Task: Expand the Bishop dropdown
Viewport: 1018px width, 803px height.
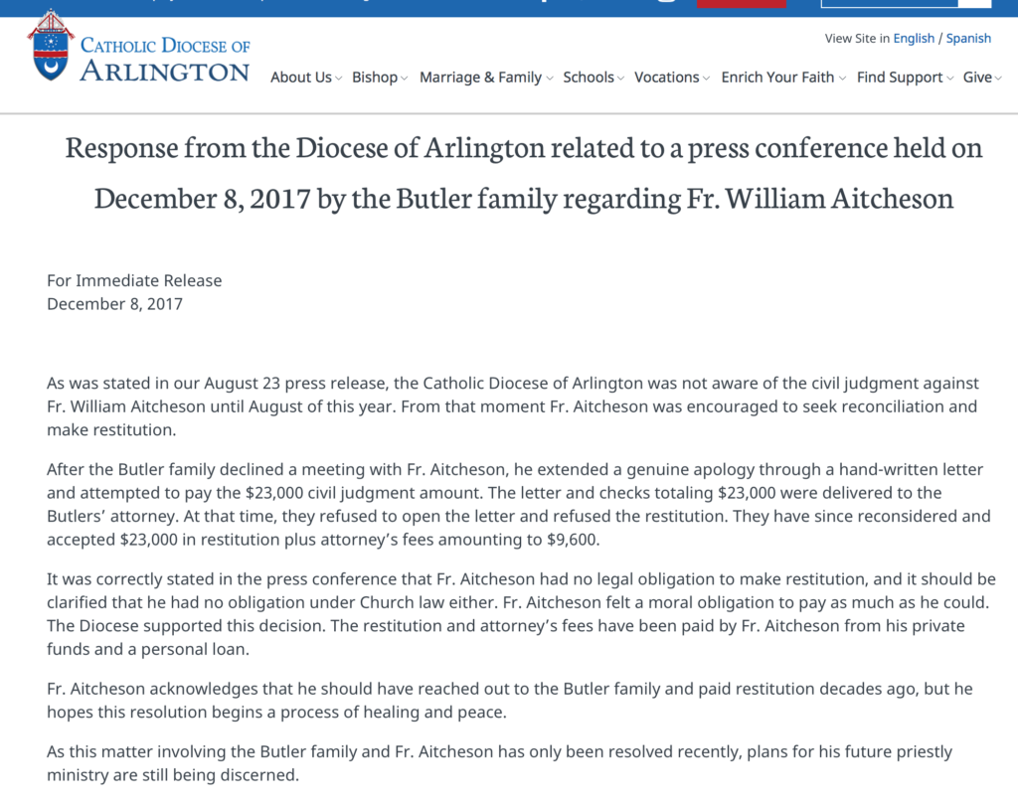Action: [380, 78]
